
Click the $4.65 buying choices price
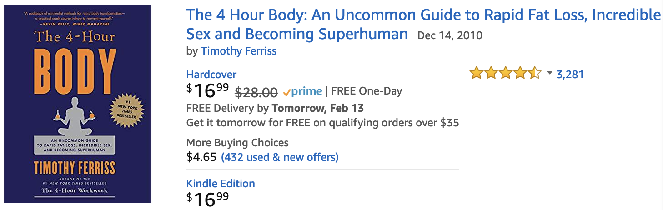(201, 158)
